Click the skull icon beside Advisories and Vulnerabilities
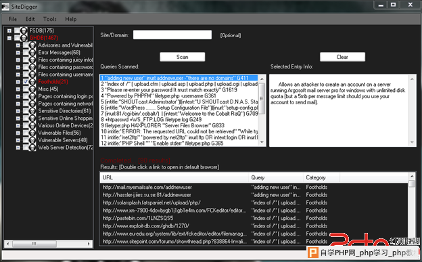The height and width of the screenshot is (262, 422). click(x=32, y=45)
